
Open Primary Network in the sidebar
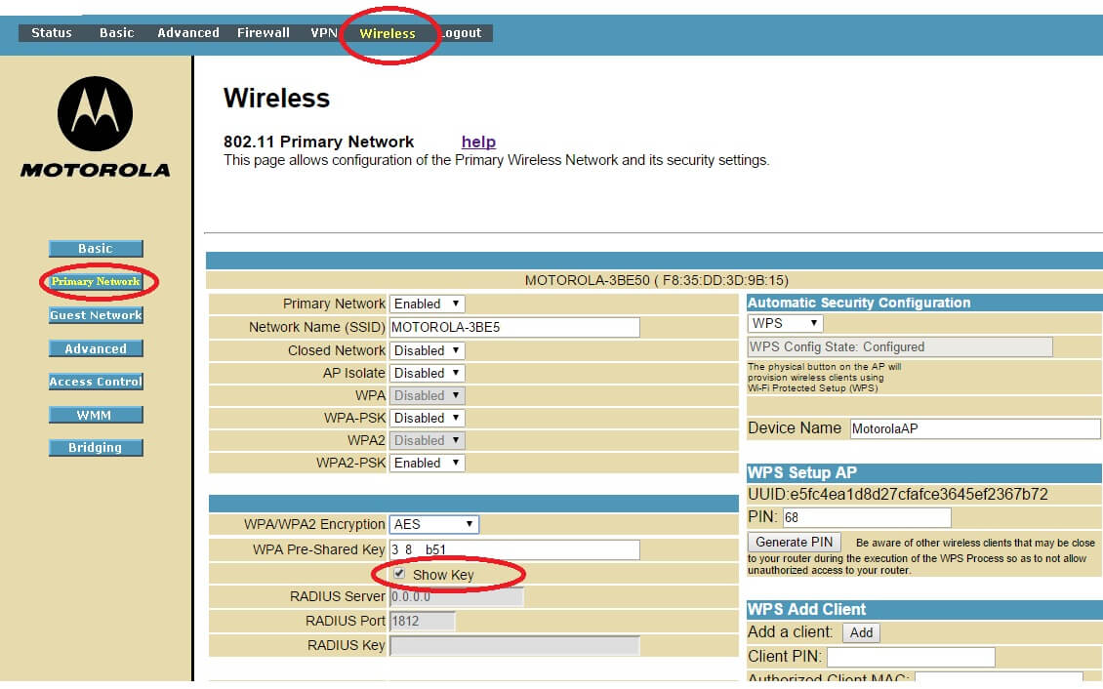tap(96, 281)
